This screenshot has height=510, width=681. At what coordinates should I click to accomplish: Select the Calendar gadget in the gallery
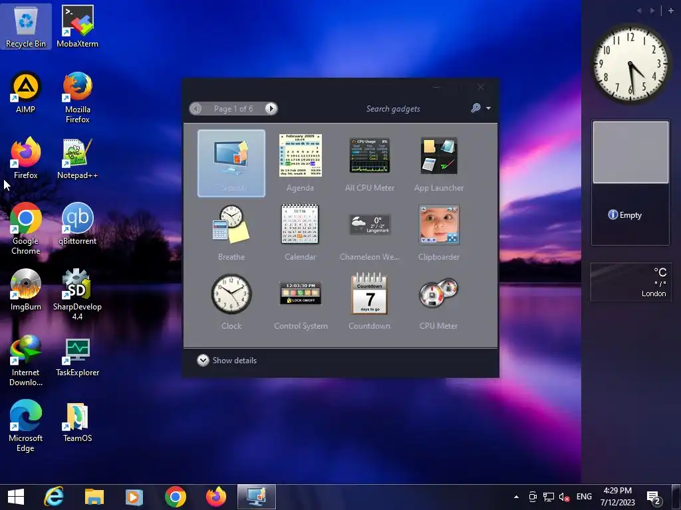click(300, 232)
